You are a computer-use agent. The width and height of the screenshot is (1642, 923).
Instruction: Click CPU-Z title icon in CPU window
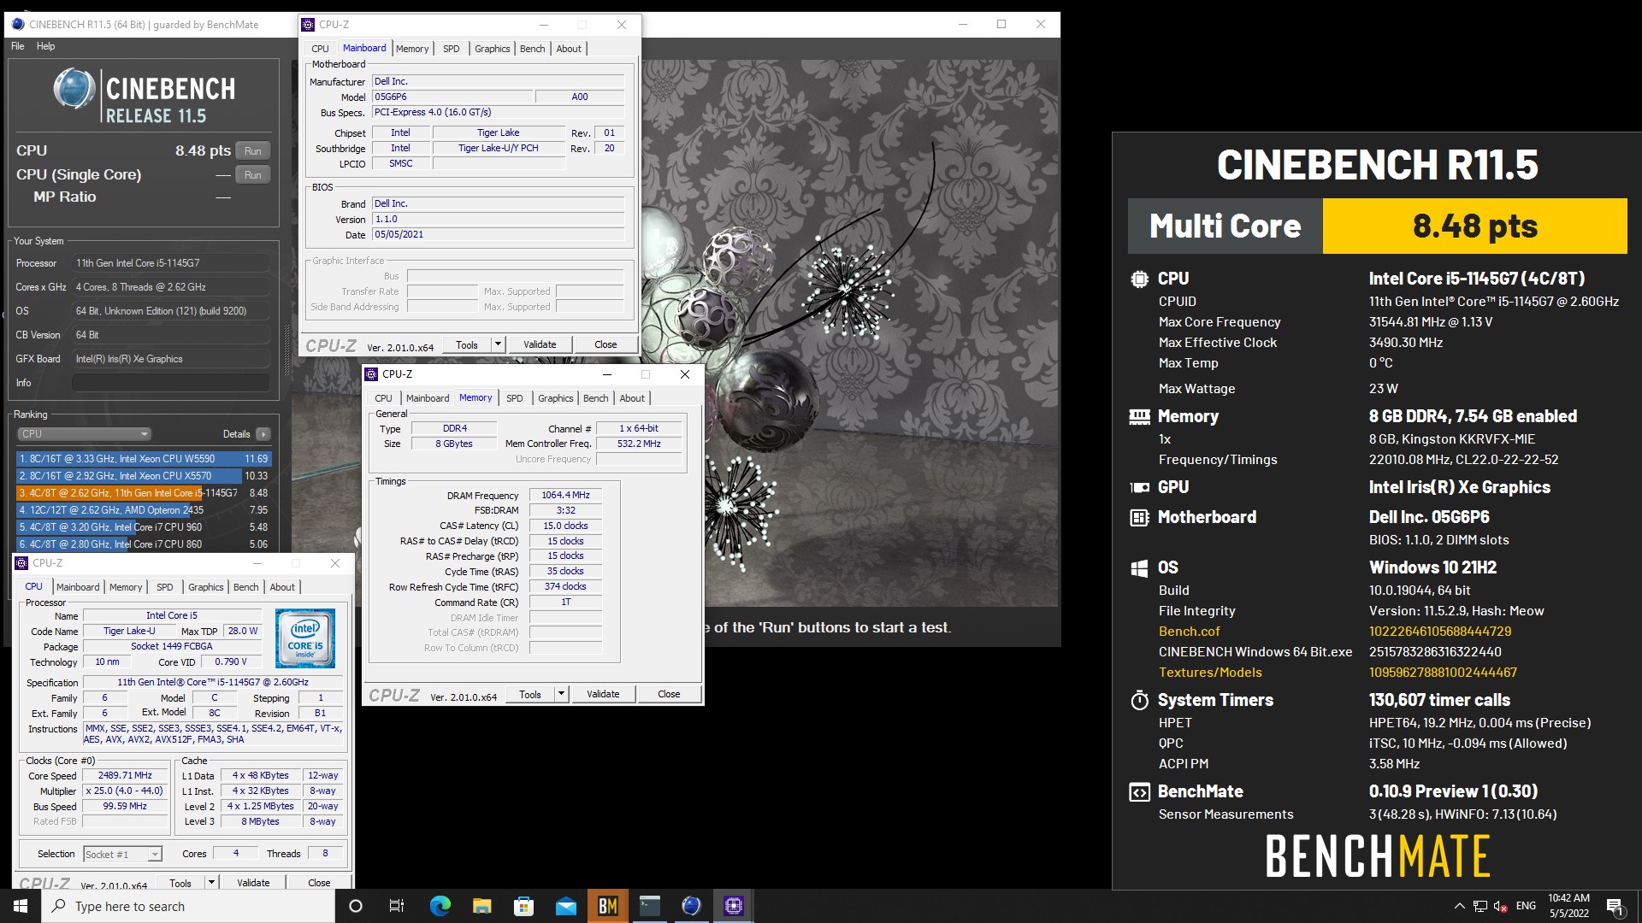(22, 563)
